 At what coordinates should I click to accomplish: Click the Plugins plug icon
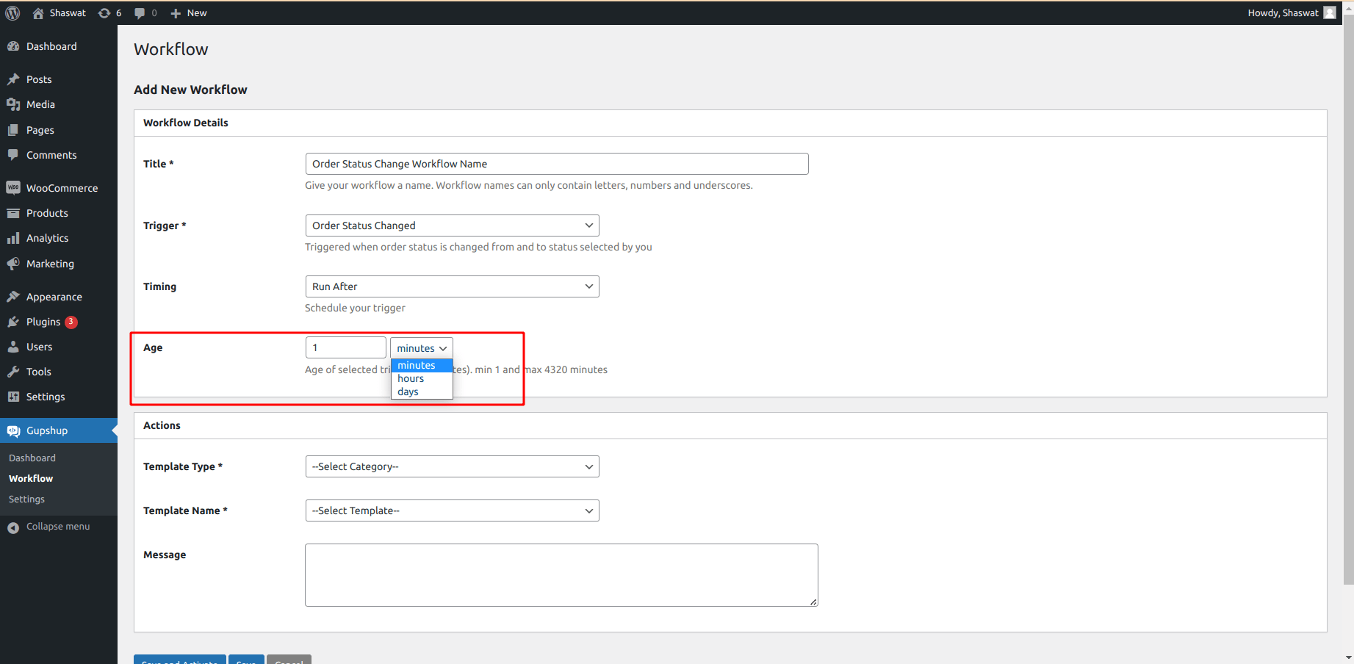click(x=13, y=322)
